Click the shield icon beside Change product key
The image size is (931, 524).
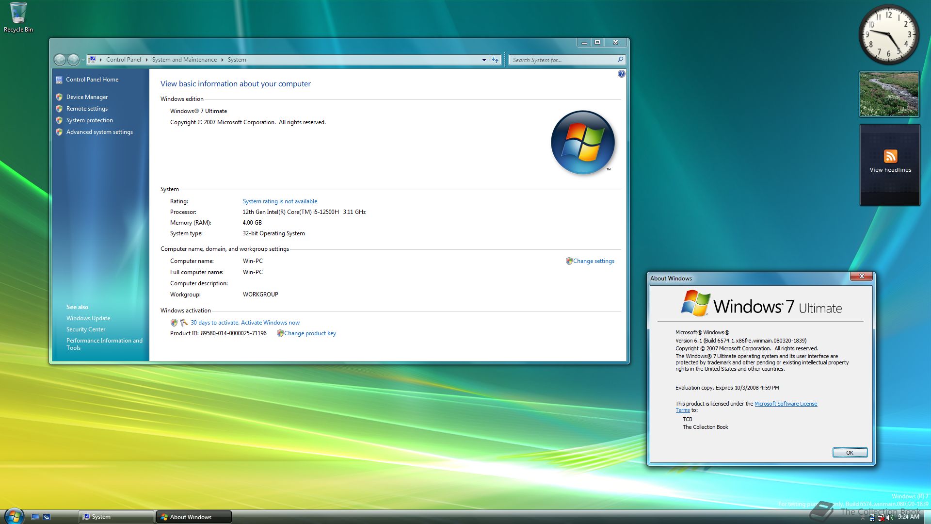click(x=280, y=333)
